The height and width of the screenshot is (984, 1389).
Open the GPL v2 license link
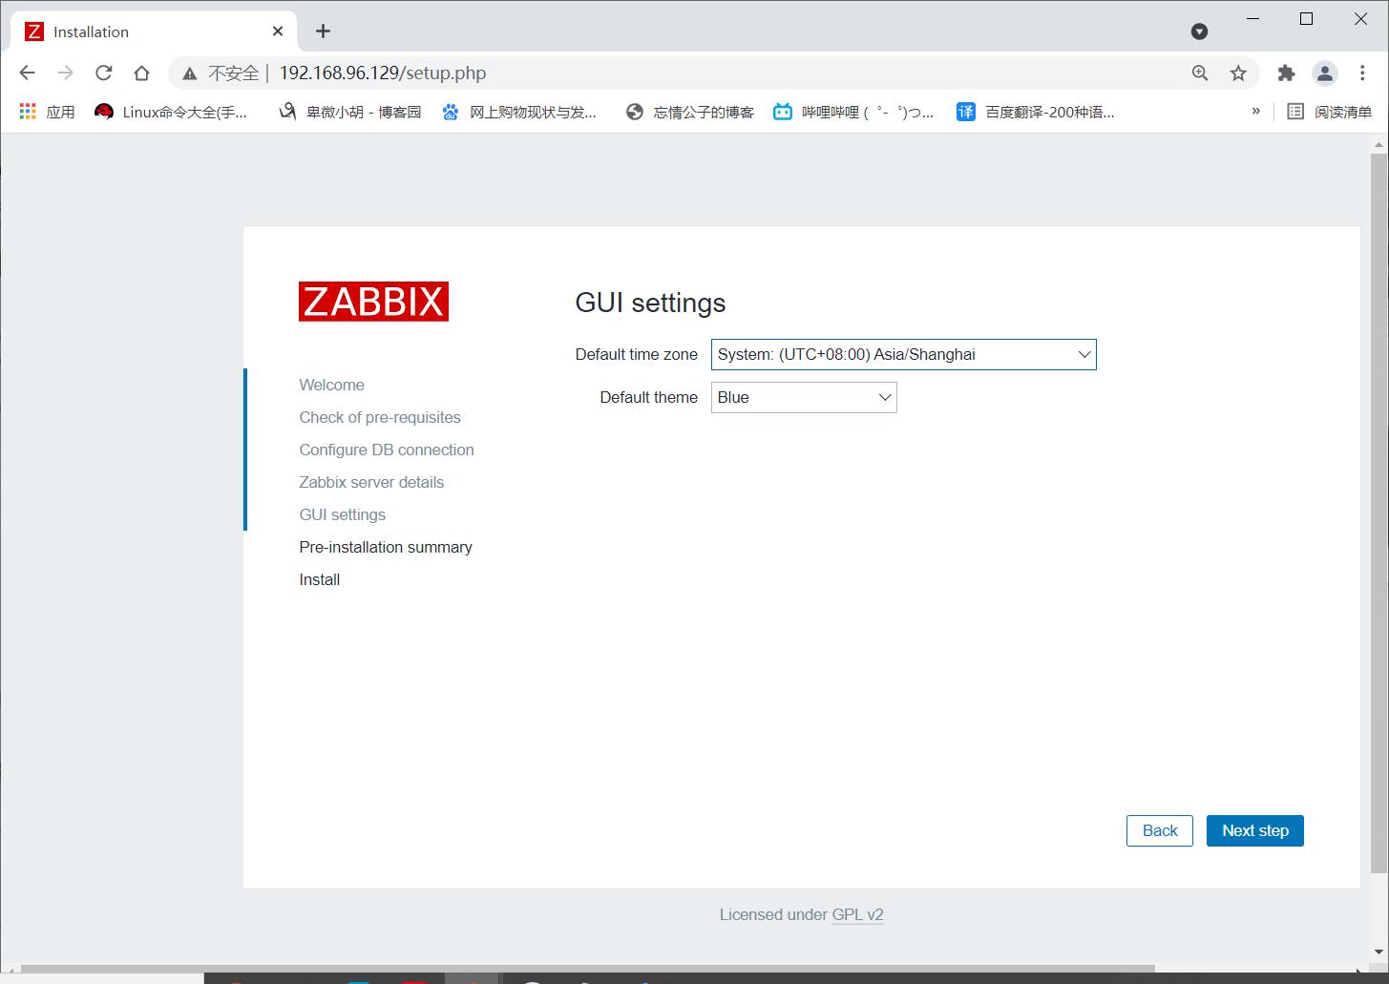tap(857, 914)
